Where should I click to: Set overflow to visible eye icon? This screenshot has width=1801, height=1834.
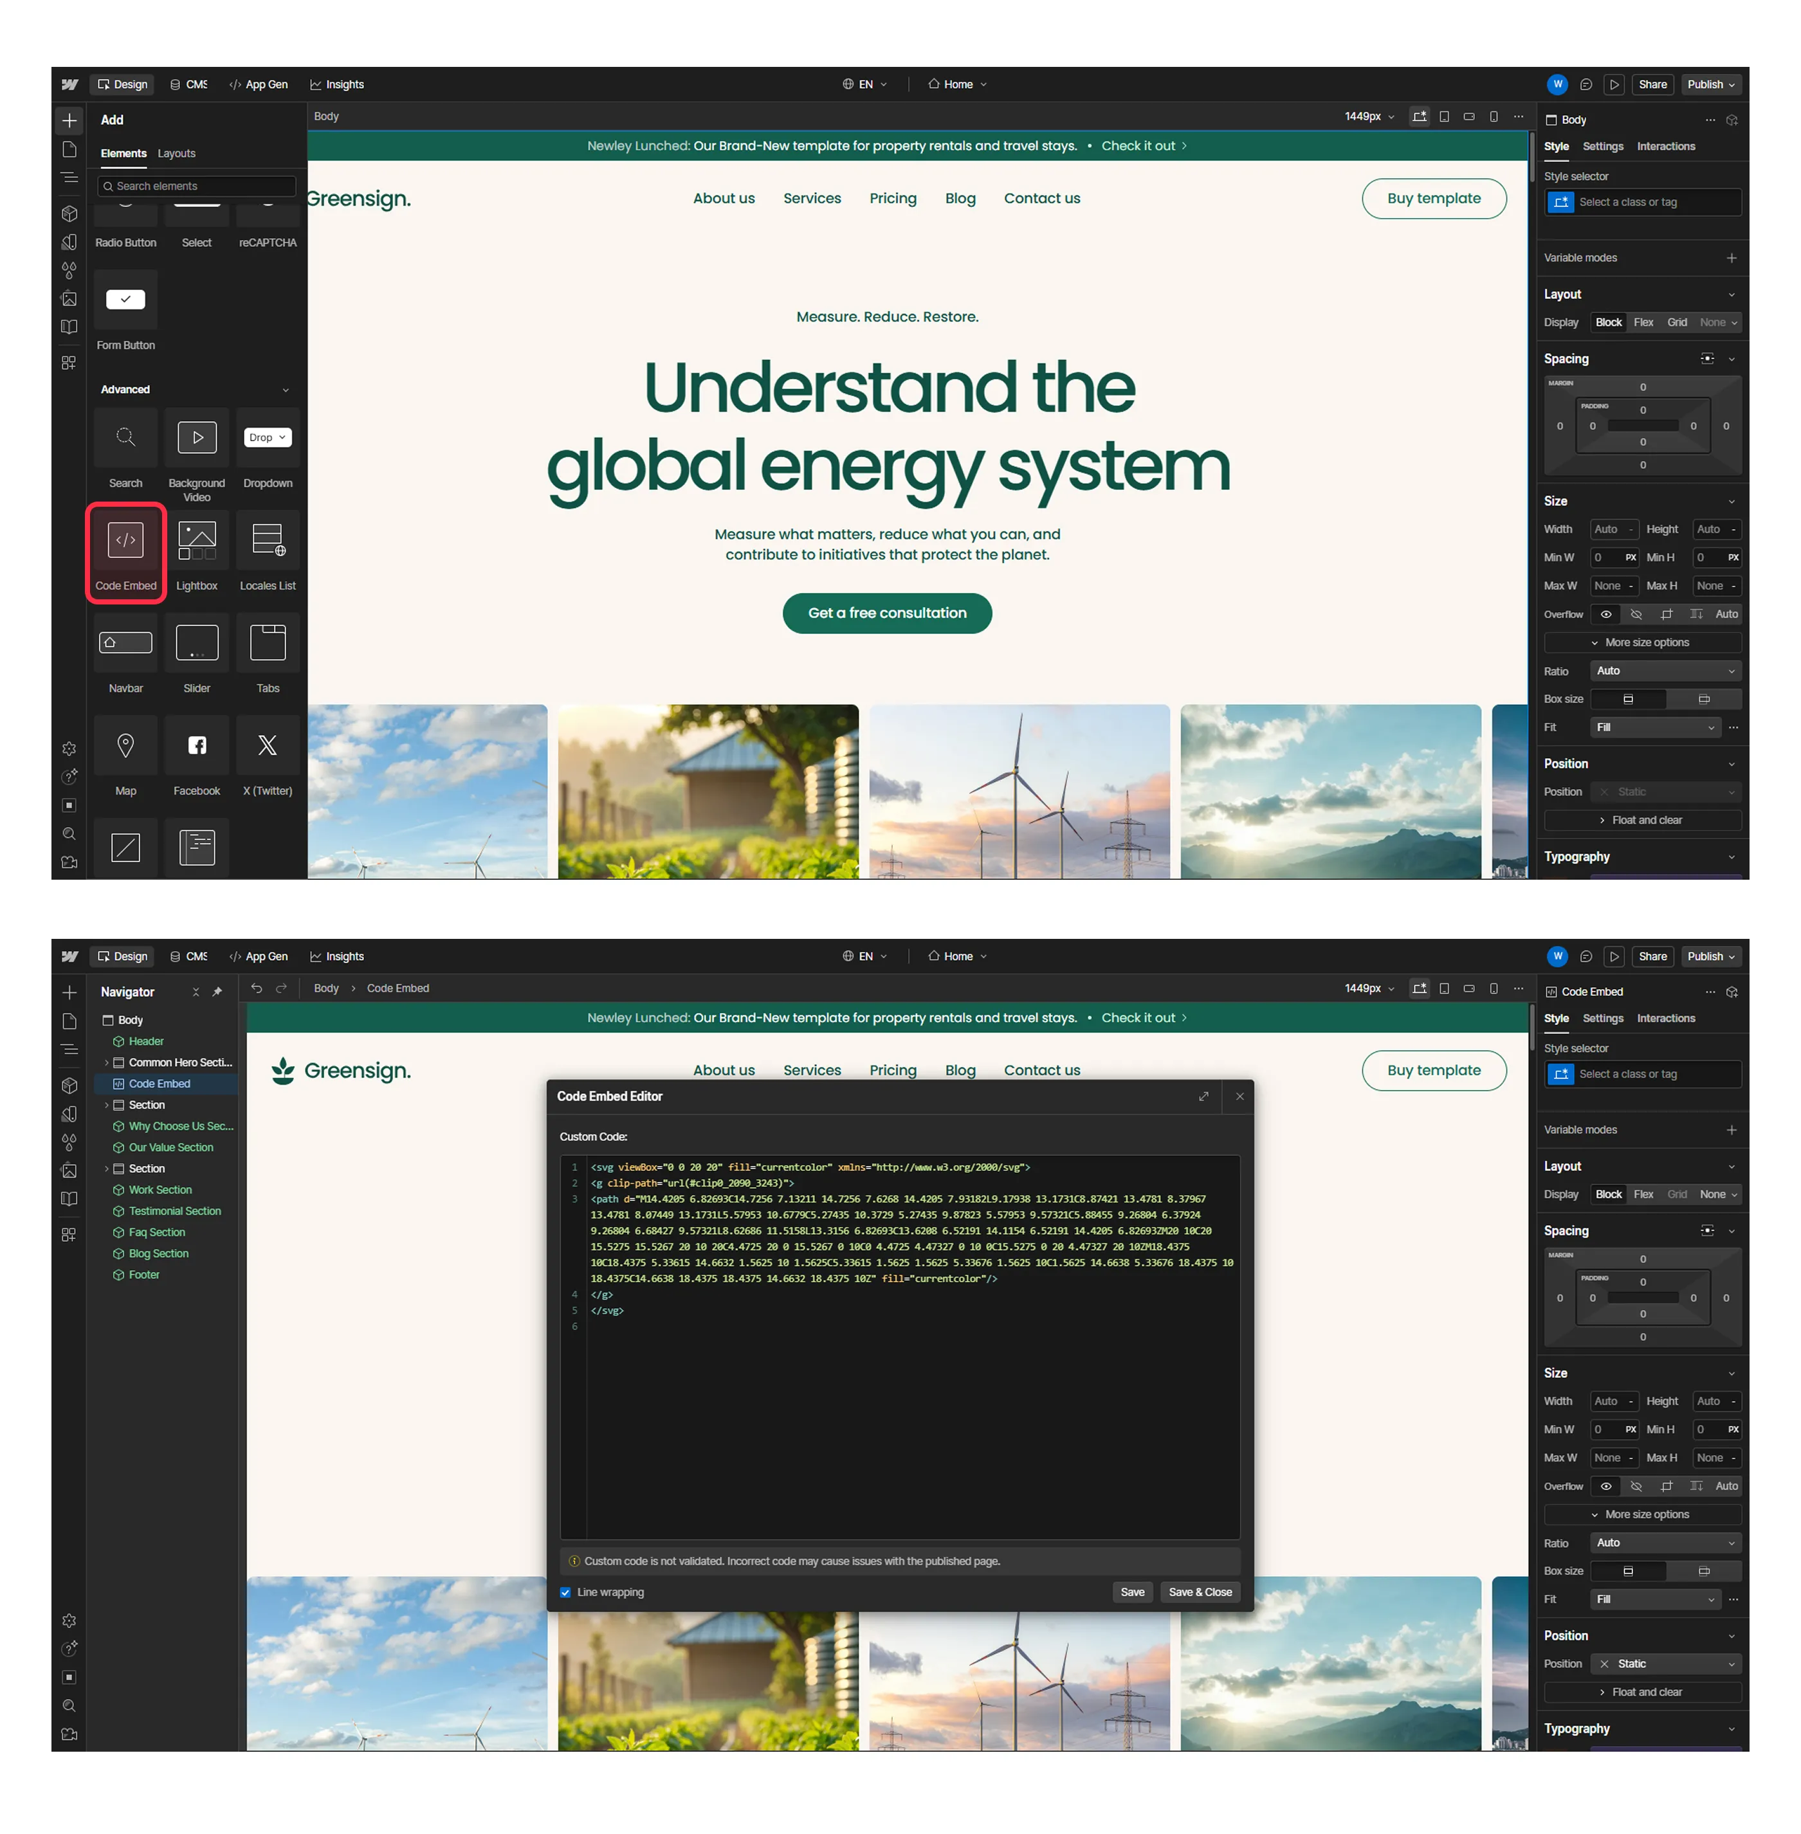pos(1606,615)
